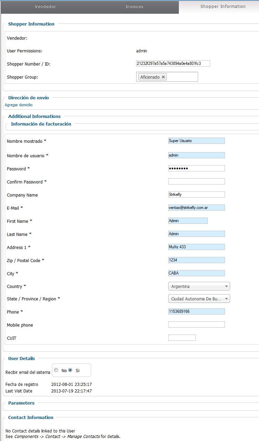Viewport: 259px width, 448px height.
Task: Edit the First Name field
Action: [188, 221]
